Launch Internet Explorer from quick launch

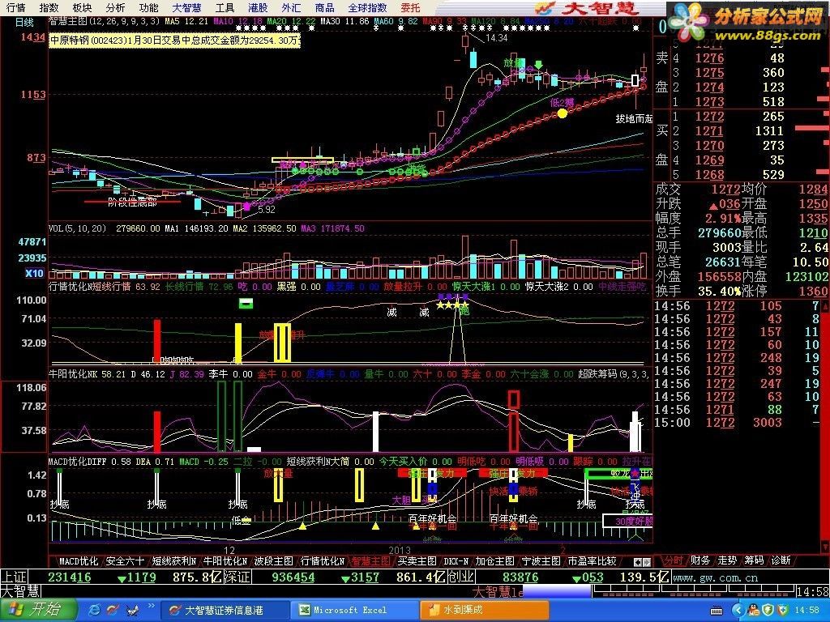tap(95, 610)
